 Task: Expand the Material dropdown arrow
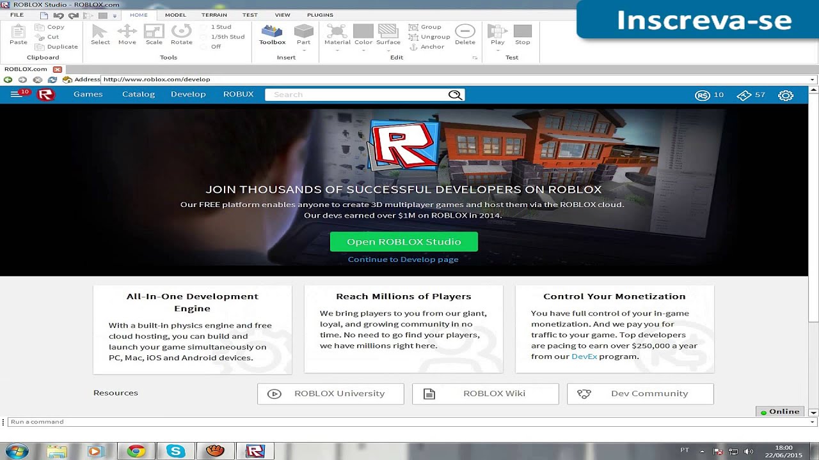coord(337,50)
